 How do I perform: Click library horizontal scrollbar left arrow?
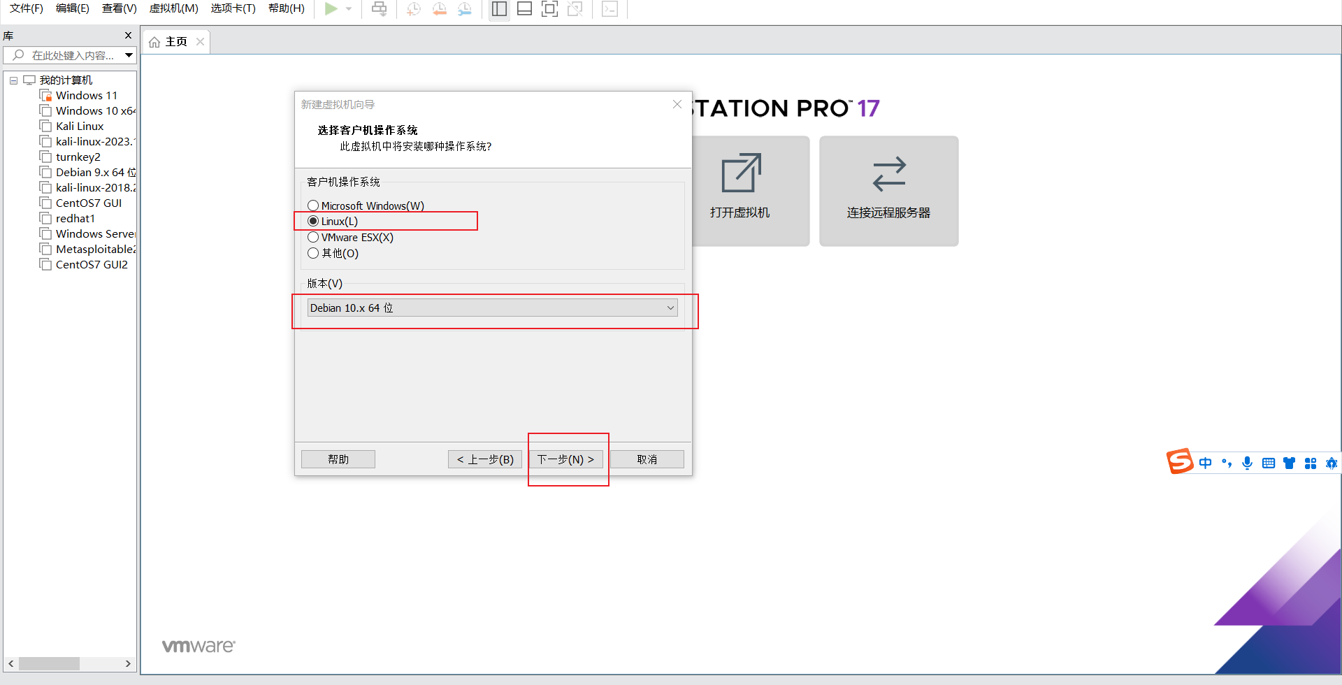(11, 663)
